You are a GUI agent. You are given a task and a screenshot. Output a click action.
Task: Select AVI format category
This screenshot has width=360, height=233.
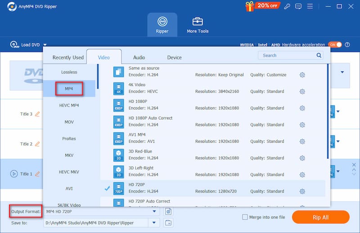coord(69,189)
